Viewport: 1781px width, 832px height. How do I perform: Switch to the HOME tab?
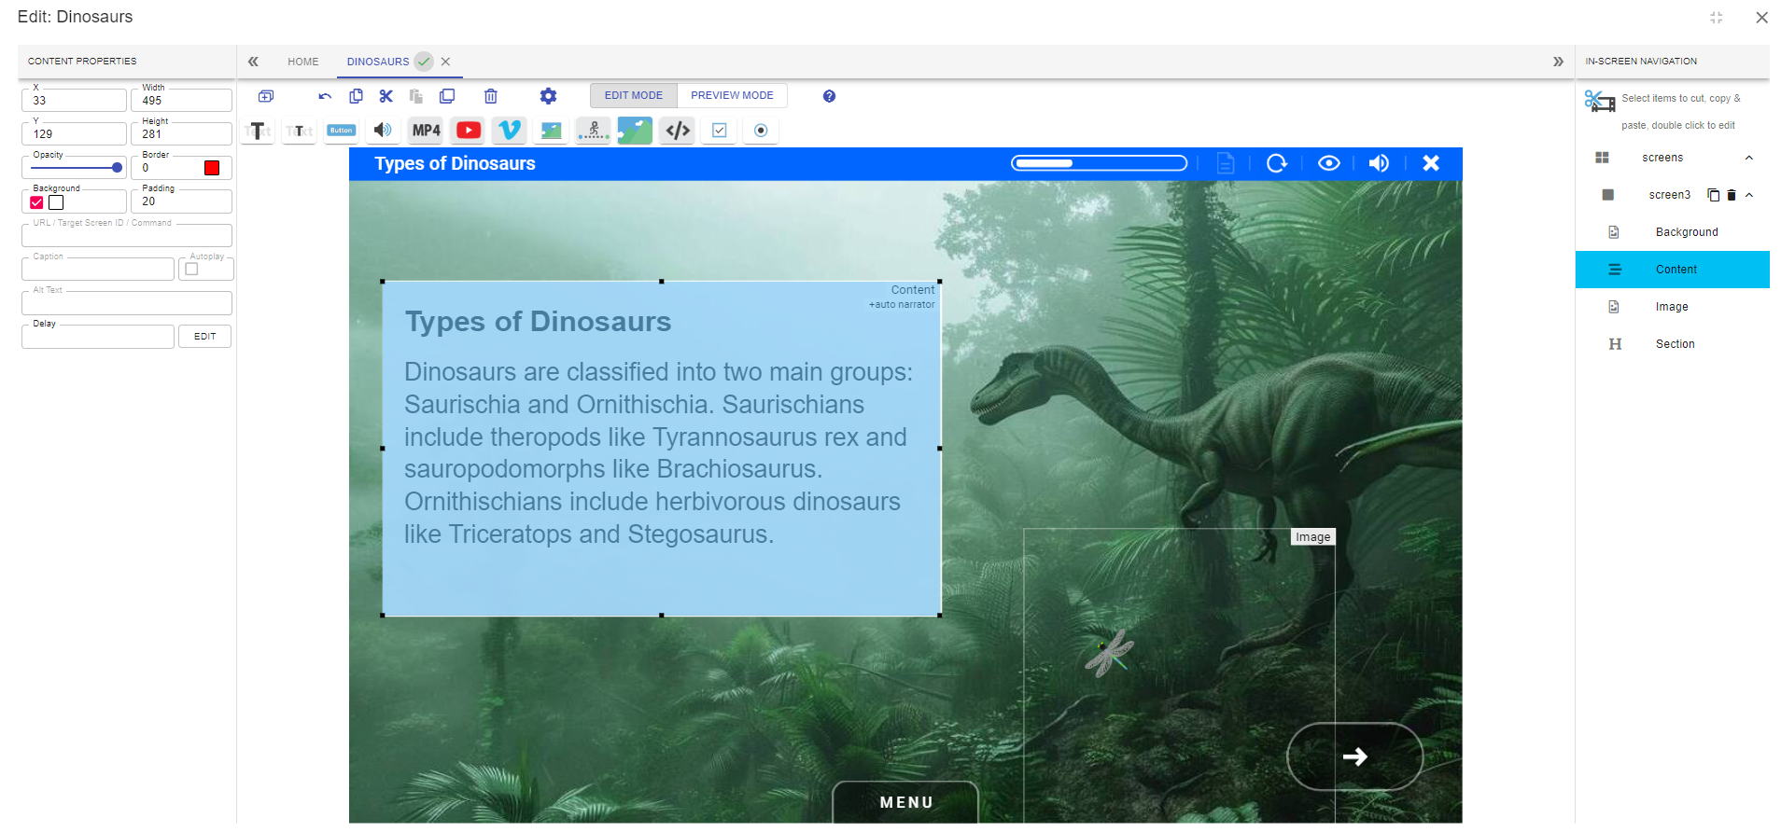coord(302,62)
